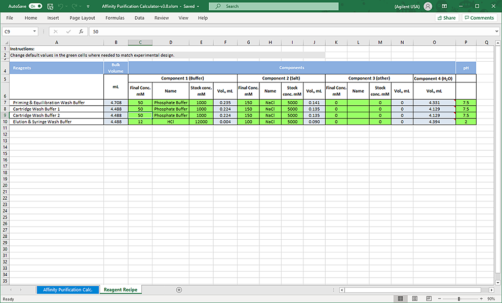Screen dimensions: 502x303
Task: Click the New Sheet plus icon
Action: coord(179,290)
